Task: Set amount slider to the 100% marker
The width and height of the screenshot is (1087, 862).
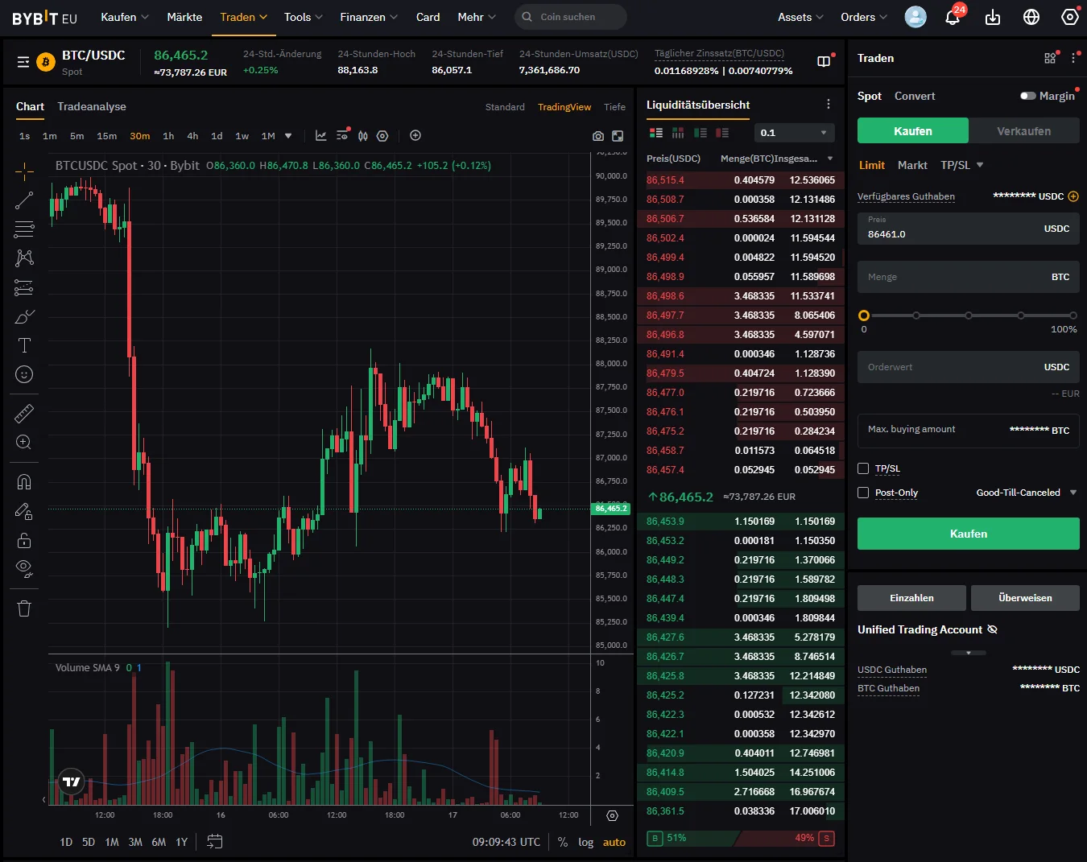Action: pyautogui.click(x=1073, y=316)
